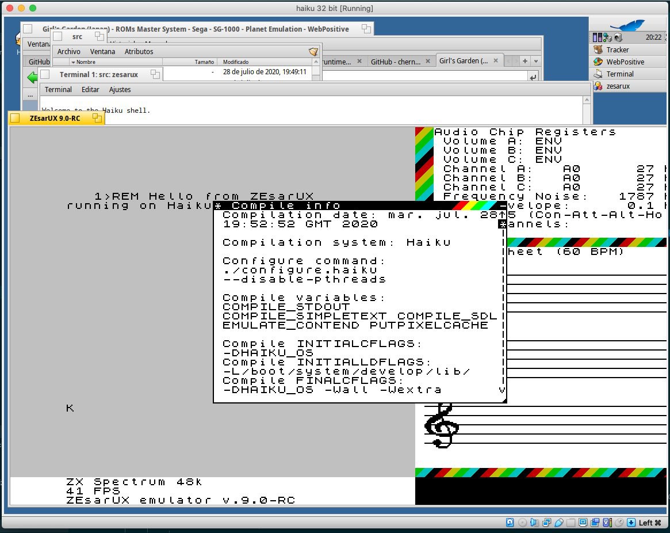Click the 'Compilation system: Haiku' line

pos(336,242)
